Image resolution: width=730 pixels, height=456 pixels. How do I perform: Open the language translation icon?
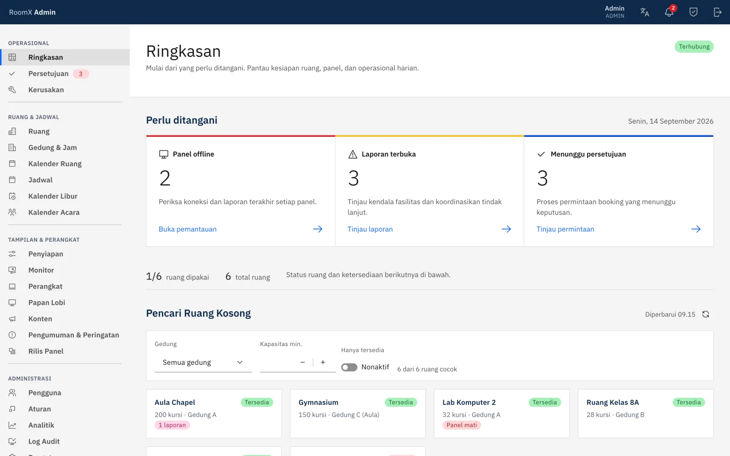tap(645, 12)
